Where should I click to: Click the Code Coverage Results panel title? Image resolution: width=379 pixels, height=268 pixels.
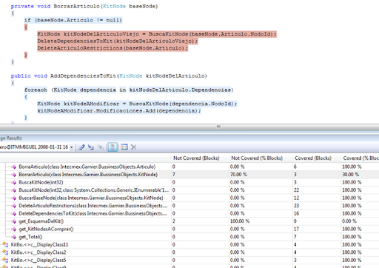(11, 138)
